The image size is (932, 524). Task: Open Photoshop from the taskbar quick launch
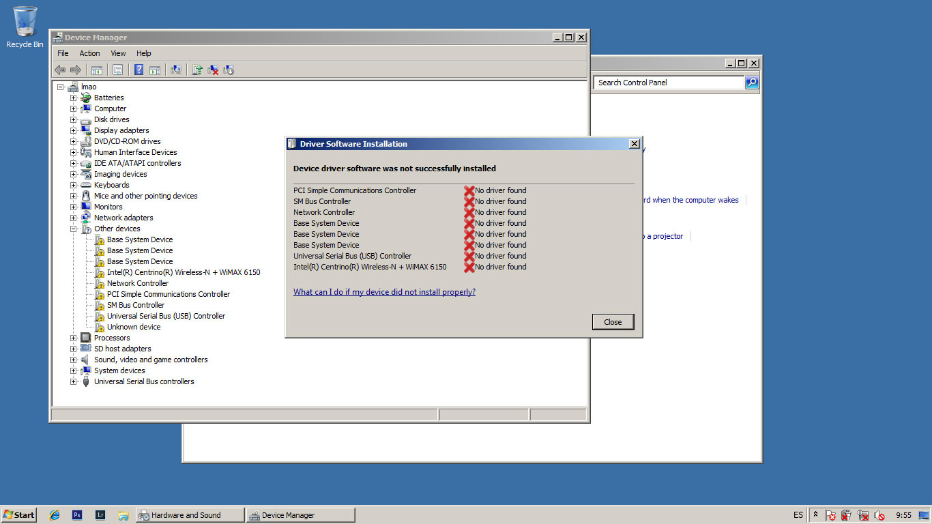tap(77, 515)
